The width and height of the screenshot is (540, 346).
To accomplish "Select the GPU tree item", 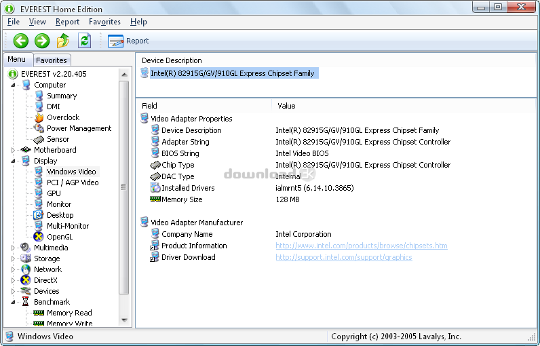I will coord(54,193).
